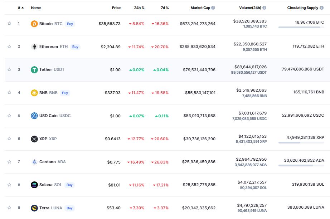Toggle the watchlist star for Cardano
The height and width of the screenshot is (219, 330).
click(9, 162)
